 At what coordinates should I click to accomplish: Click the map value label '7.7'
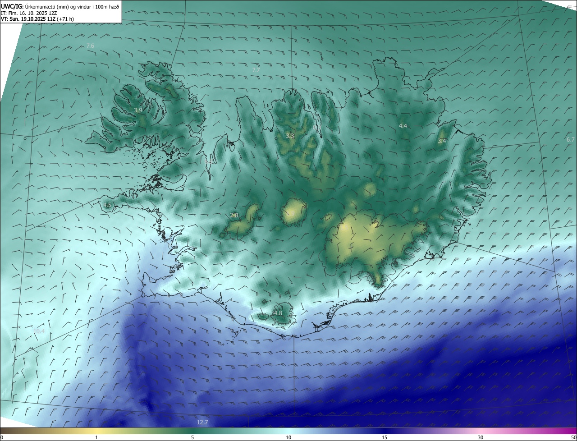pos(256,70)
